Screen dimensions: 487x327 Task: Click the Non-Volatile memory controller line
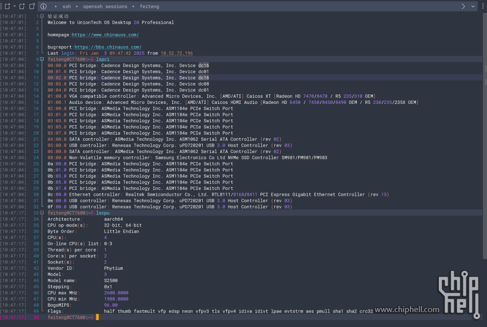(x=187, y=158)
